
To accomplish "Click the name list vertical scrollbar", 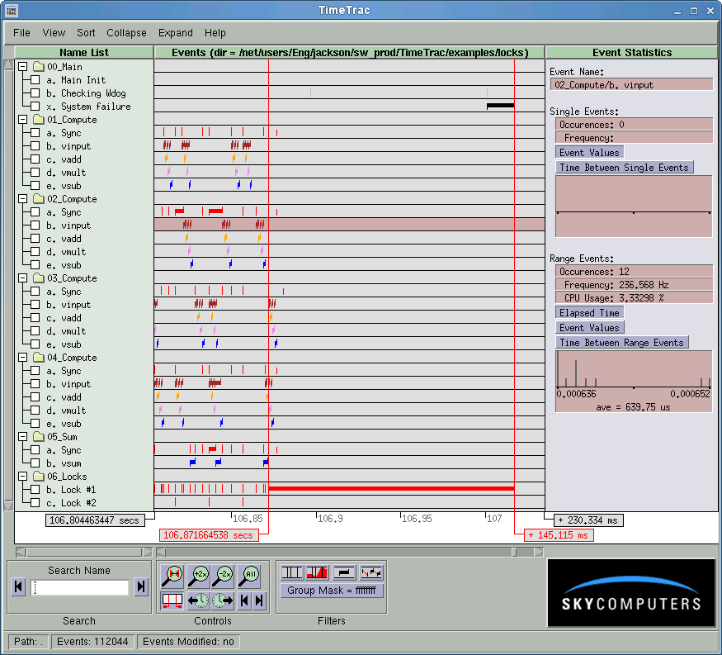I will tap(8, 285).
